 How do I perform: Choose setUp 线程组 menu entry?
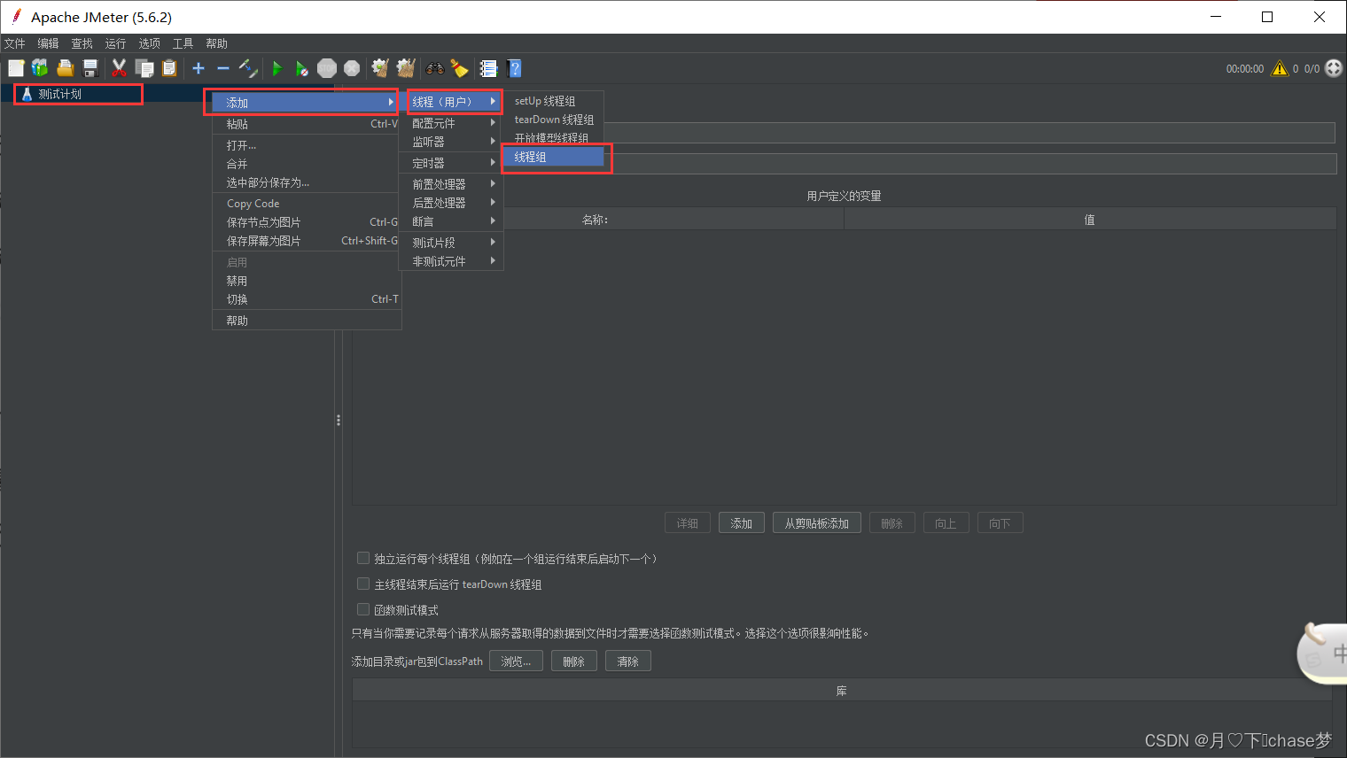pyautogui.click(x=554, y=101)
